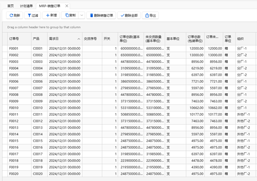The height and width of the screenshot is (181, 257).
Task: Select order cell F0009
Action: pyautogui.click(x=19, y=101)
